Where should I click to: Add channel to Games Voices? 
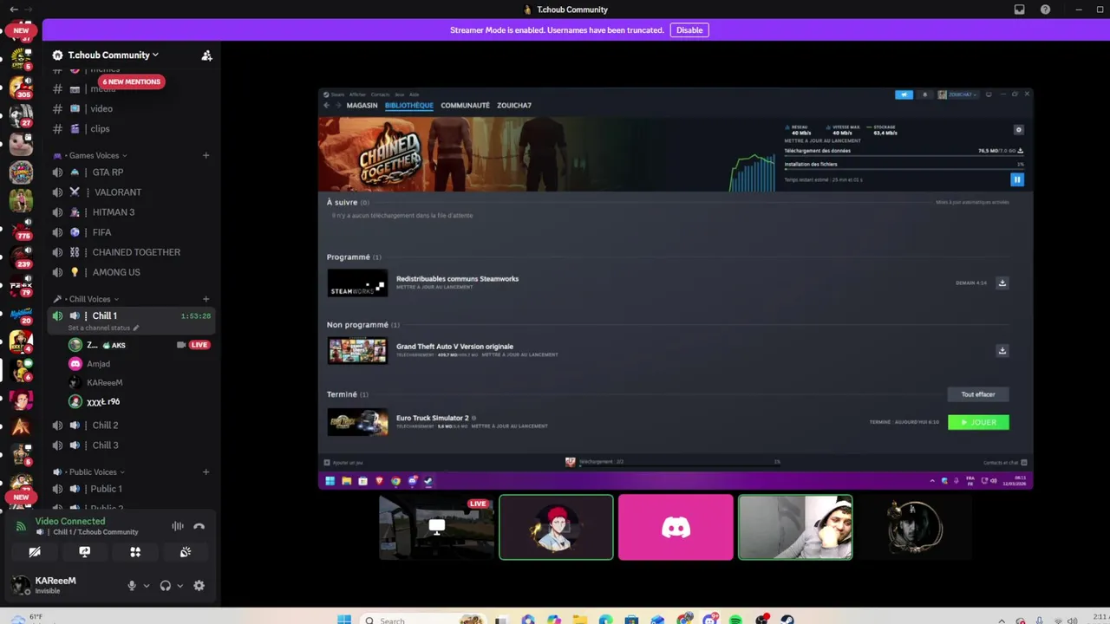[206, 155]
